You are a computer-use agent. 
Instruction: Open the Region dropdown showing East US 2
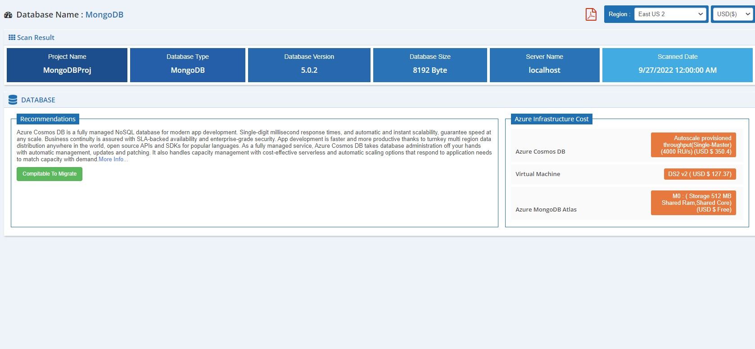coord(670,14)
